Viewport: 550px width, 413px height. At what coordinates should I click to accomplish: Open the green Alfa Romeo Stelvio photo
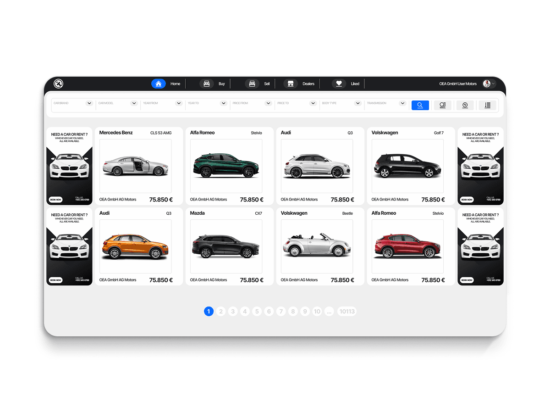pos(226,166)
